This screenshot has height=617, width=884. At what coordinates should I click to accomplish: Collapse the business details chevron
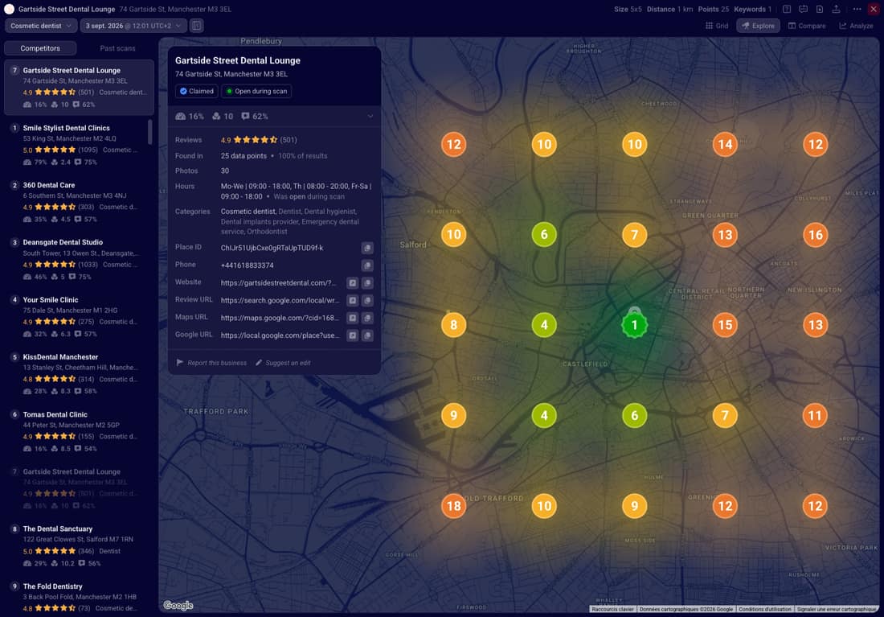tap(370, 117)
